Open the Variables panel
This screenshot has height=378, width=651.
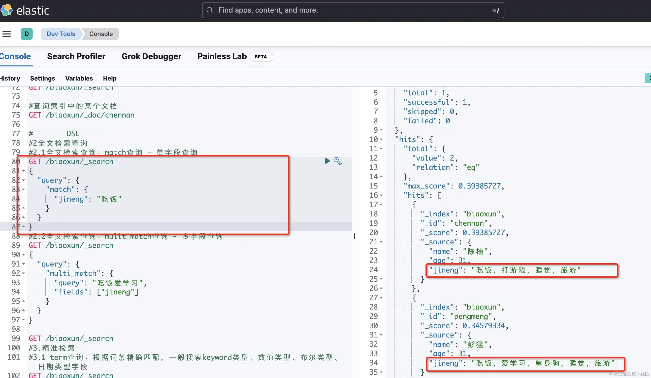click(79, 78)
